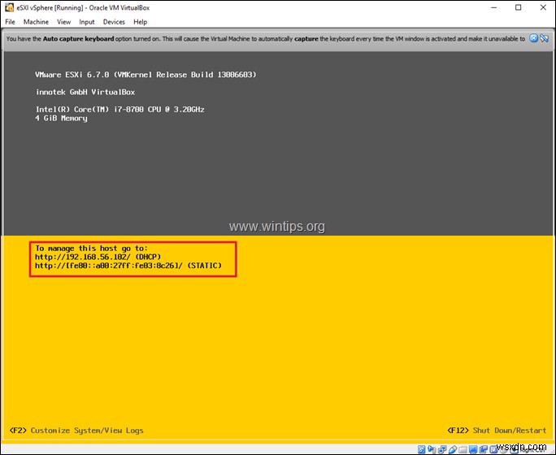
Task: Click the first disk activity status bar icon
Action: [421, 449]
